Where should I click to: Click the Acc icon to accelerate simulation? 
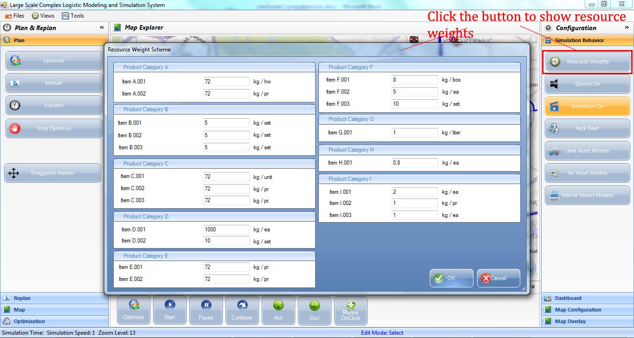coord(278,310)
